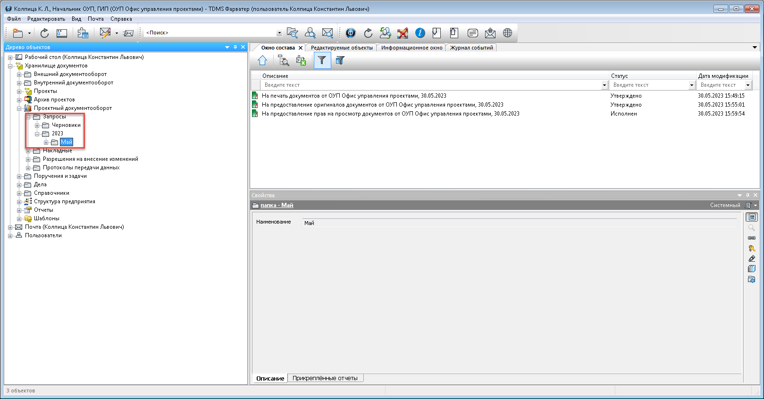
Task: Click the key access rights icon
Action: pos(752,249)
